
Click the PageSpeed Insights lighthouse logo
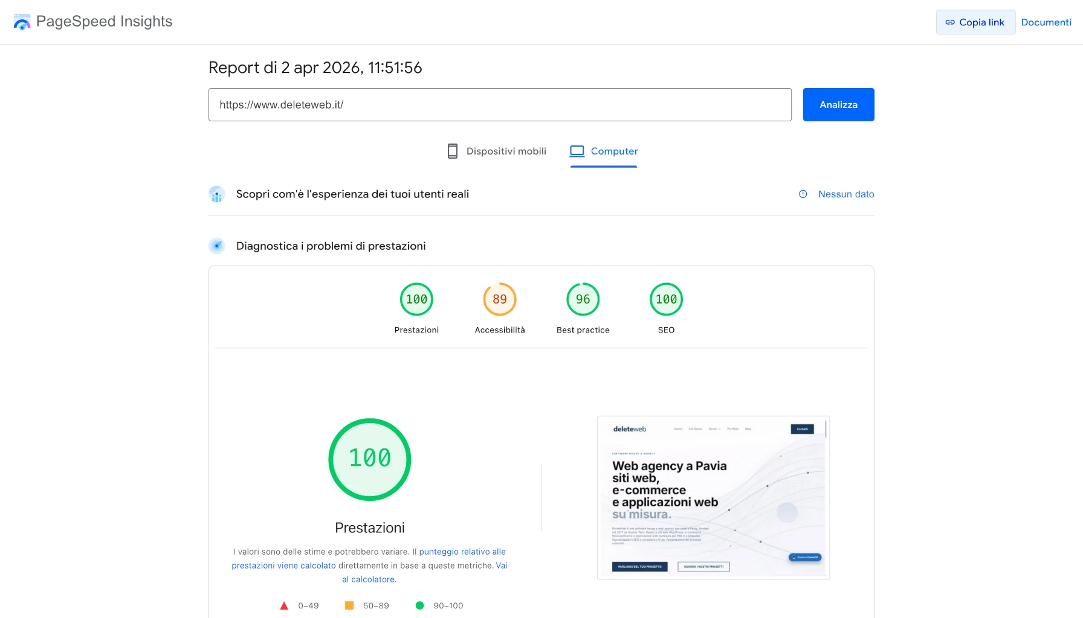click(x=22, y=22)
